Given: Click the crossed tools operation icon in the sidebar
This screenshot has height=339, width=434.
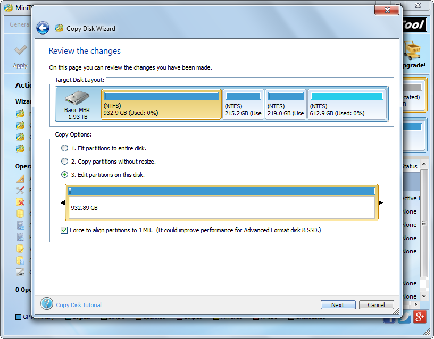Looking at the screenshot, I should coord(20,190).
